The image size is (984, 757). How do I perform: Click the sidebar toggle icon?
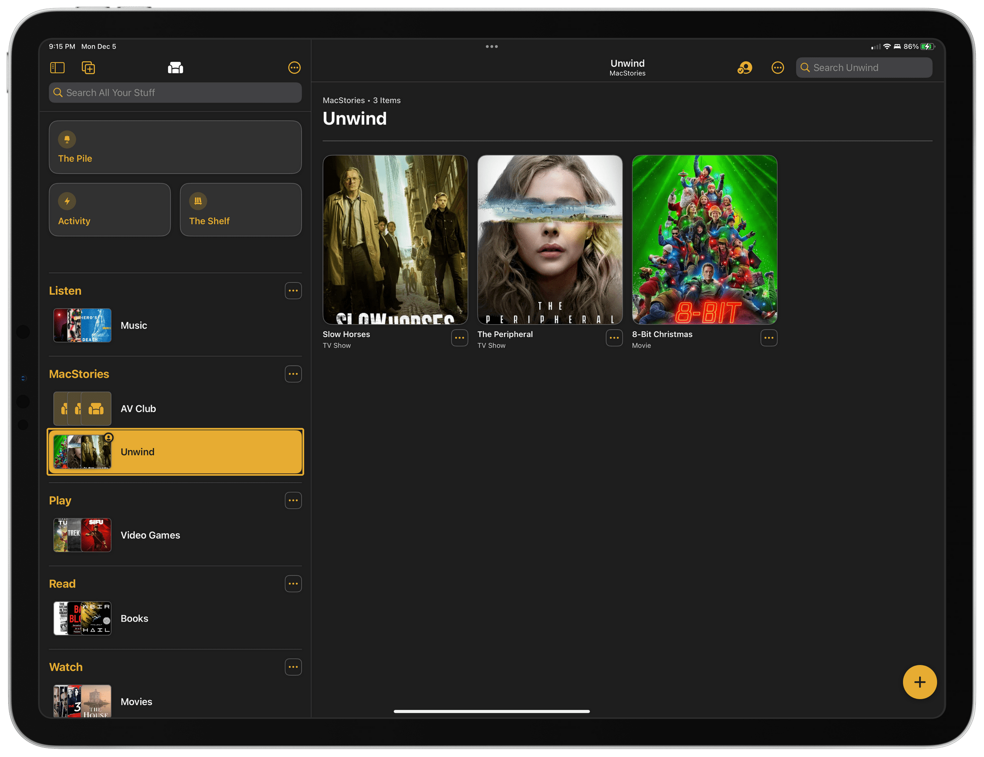(x=57, y=68)
